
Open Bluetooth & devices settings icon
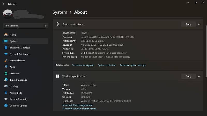(6, 48)
